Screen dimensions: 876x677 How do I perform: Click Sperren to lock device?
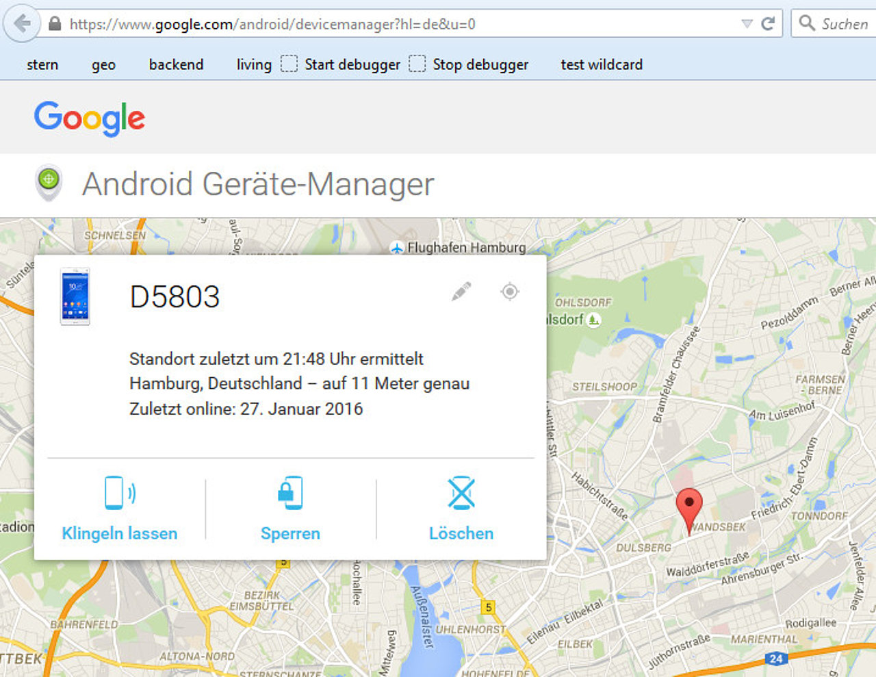(290, 533)
